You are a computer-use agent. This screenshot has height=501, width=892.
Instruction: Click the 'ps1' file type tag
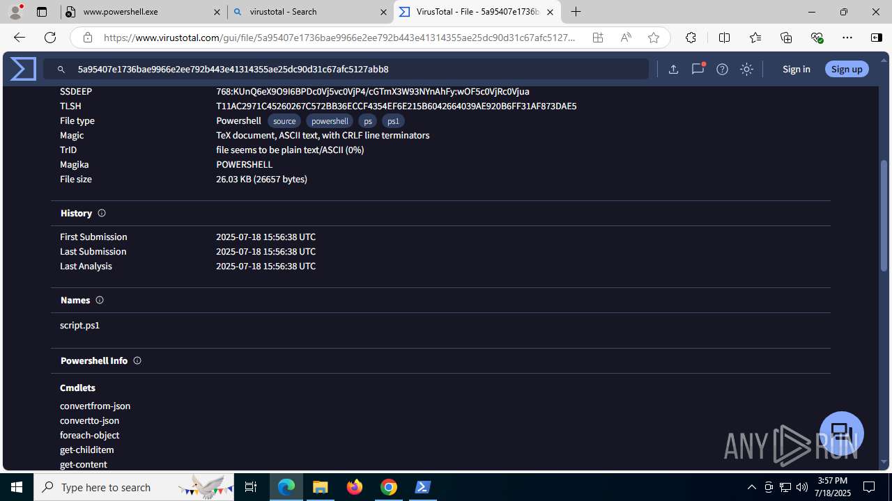click(x=393, y=121)
